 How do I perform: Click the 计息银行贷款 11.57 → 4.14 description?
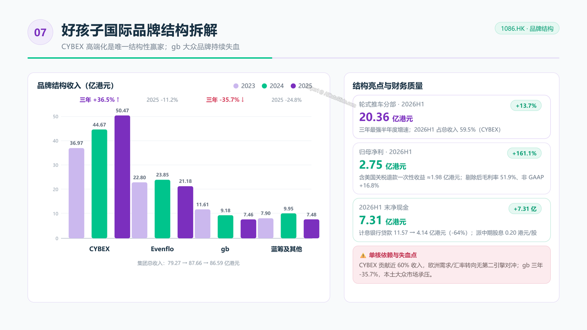pyautogui.click(x=448, y=233)
